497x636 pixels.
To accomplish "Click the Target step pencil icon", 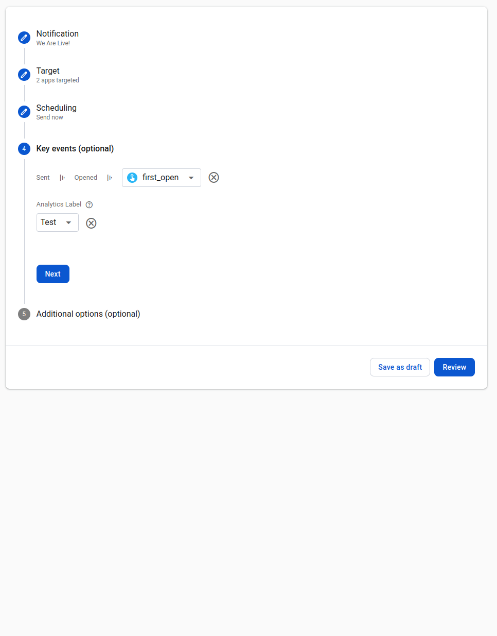I will (24, 75).
